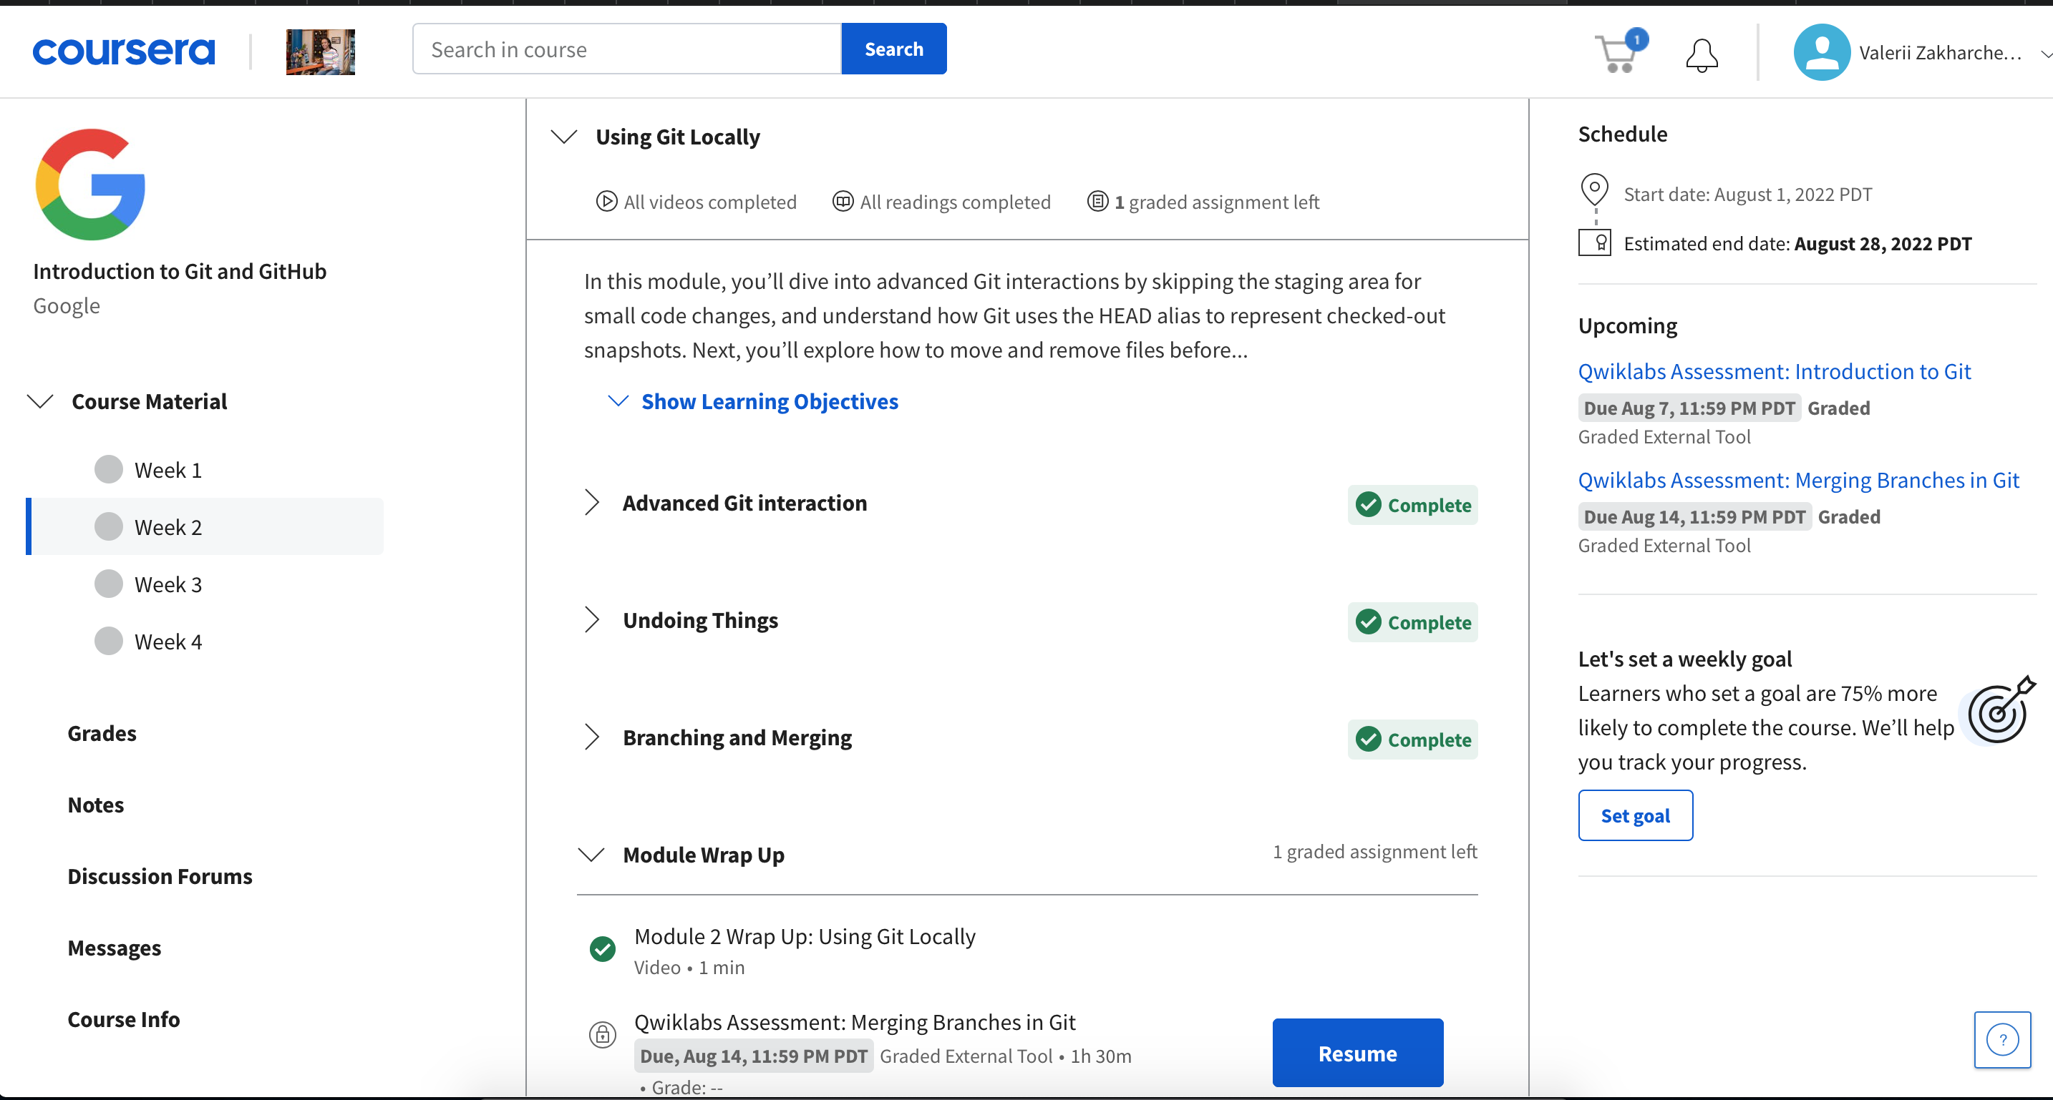The image size is (2053, 1100).
Task: Click the All videos completed play icon
Action: point(606,202)
